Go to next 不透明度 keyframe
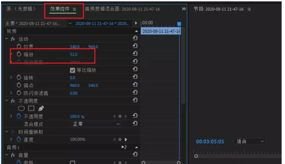This screenshot has height=164, width=285. 126,116
